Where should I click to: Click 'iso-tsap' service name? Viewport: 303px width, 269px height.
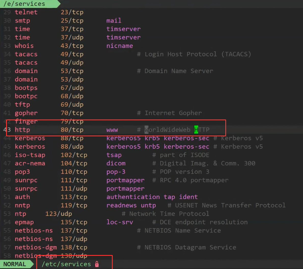(x=30, y=155)
